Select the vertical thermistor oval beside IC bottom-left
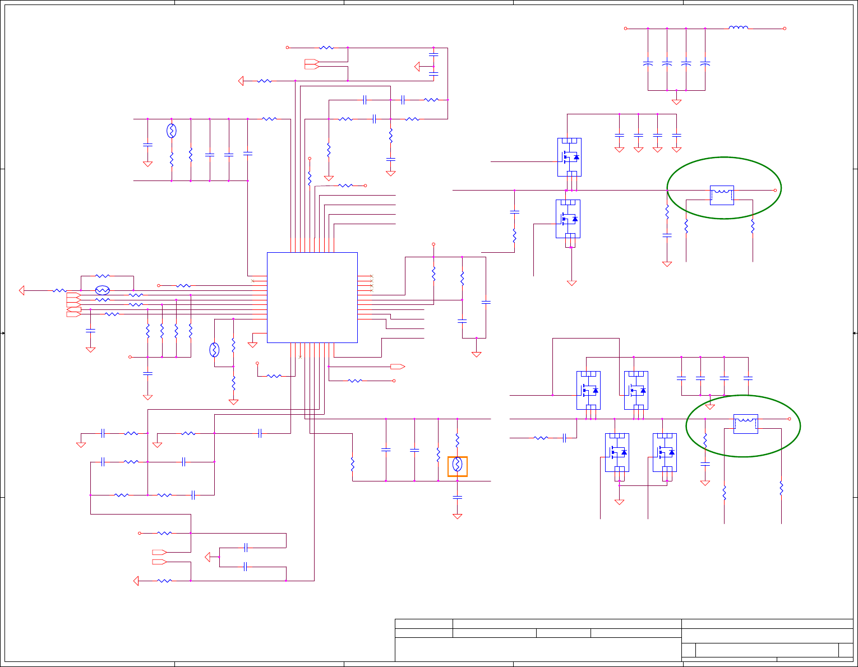858x667 pixels. (x=214, y=350)
